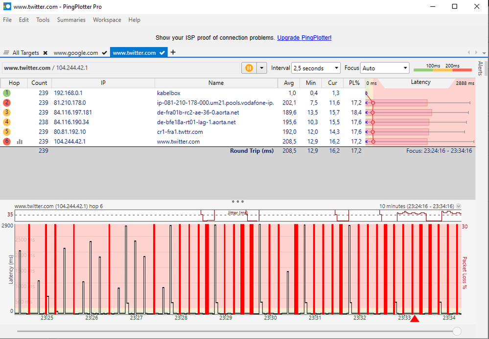Open the Help menu
This screenshot has height=339, width=489.
pos(135,20)
